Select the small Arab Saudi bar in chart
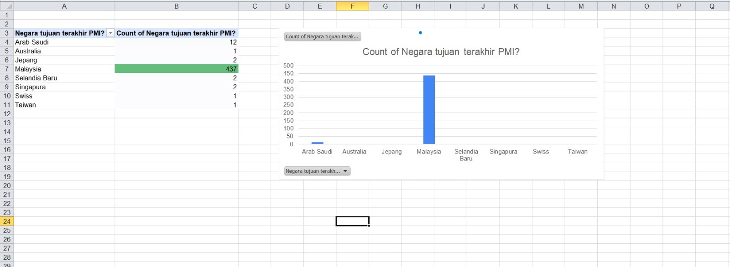The width and height of the screenshot is (730, 267). (x=317, y=143)
